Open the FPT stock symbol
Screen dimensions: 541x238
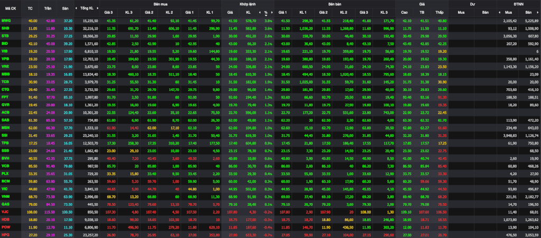(5, 97)
